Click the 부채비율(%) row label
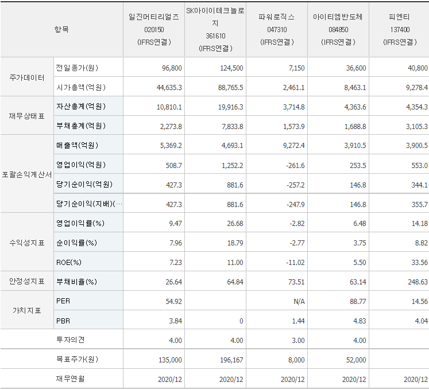Screen dimensions: 429x390 76,282
